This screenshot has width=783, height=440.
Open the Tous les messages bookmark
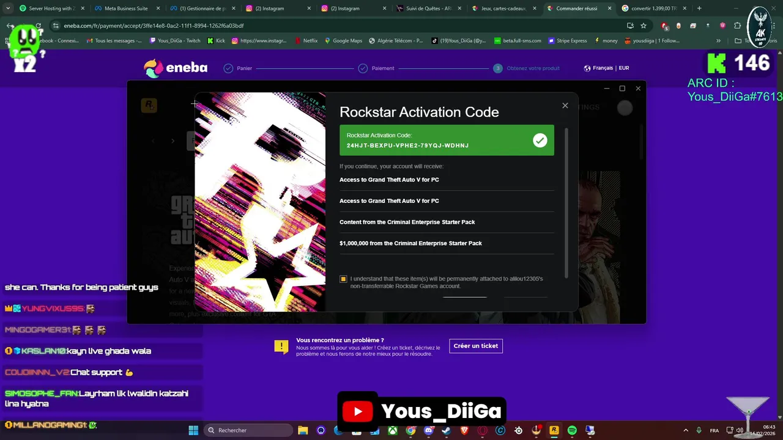coord(114,40)
